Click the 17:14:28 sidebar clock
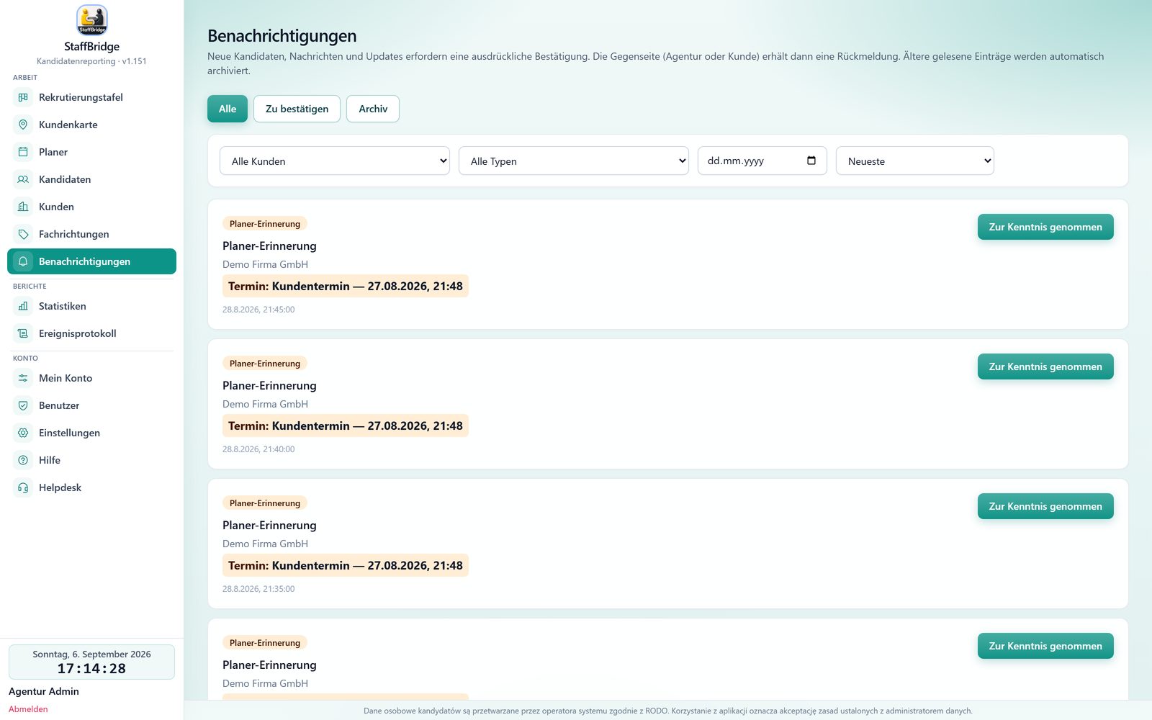 pyautogui.click(x=91, y=669)
